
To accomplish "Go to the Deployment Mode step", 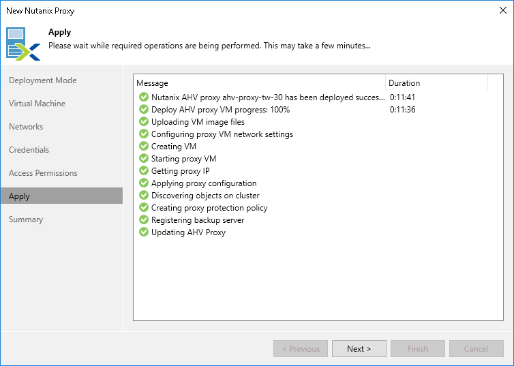I will 43,80.
